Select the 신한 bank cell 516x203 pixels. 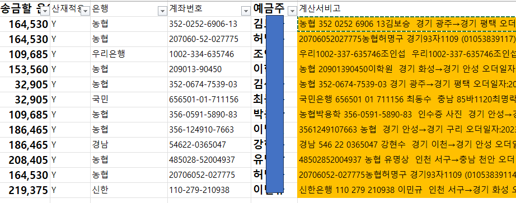point(129,191)
